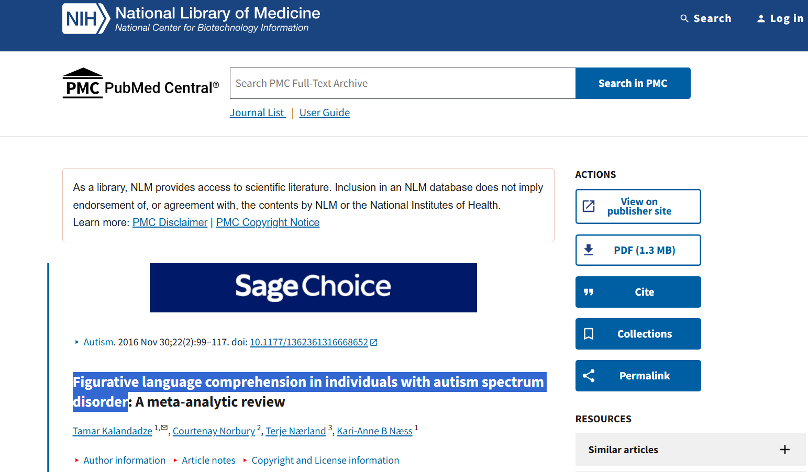
Task: Open search via the magnifying glass icon
Action: point(684,19)
